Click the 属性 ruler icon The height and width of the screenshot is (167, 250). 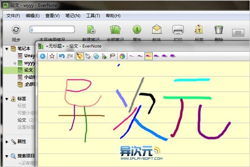pyautogui.click(x=13, y=142)
